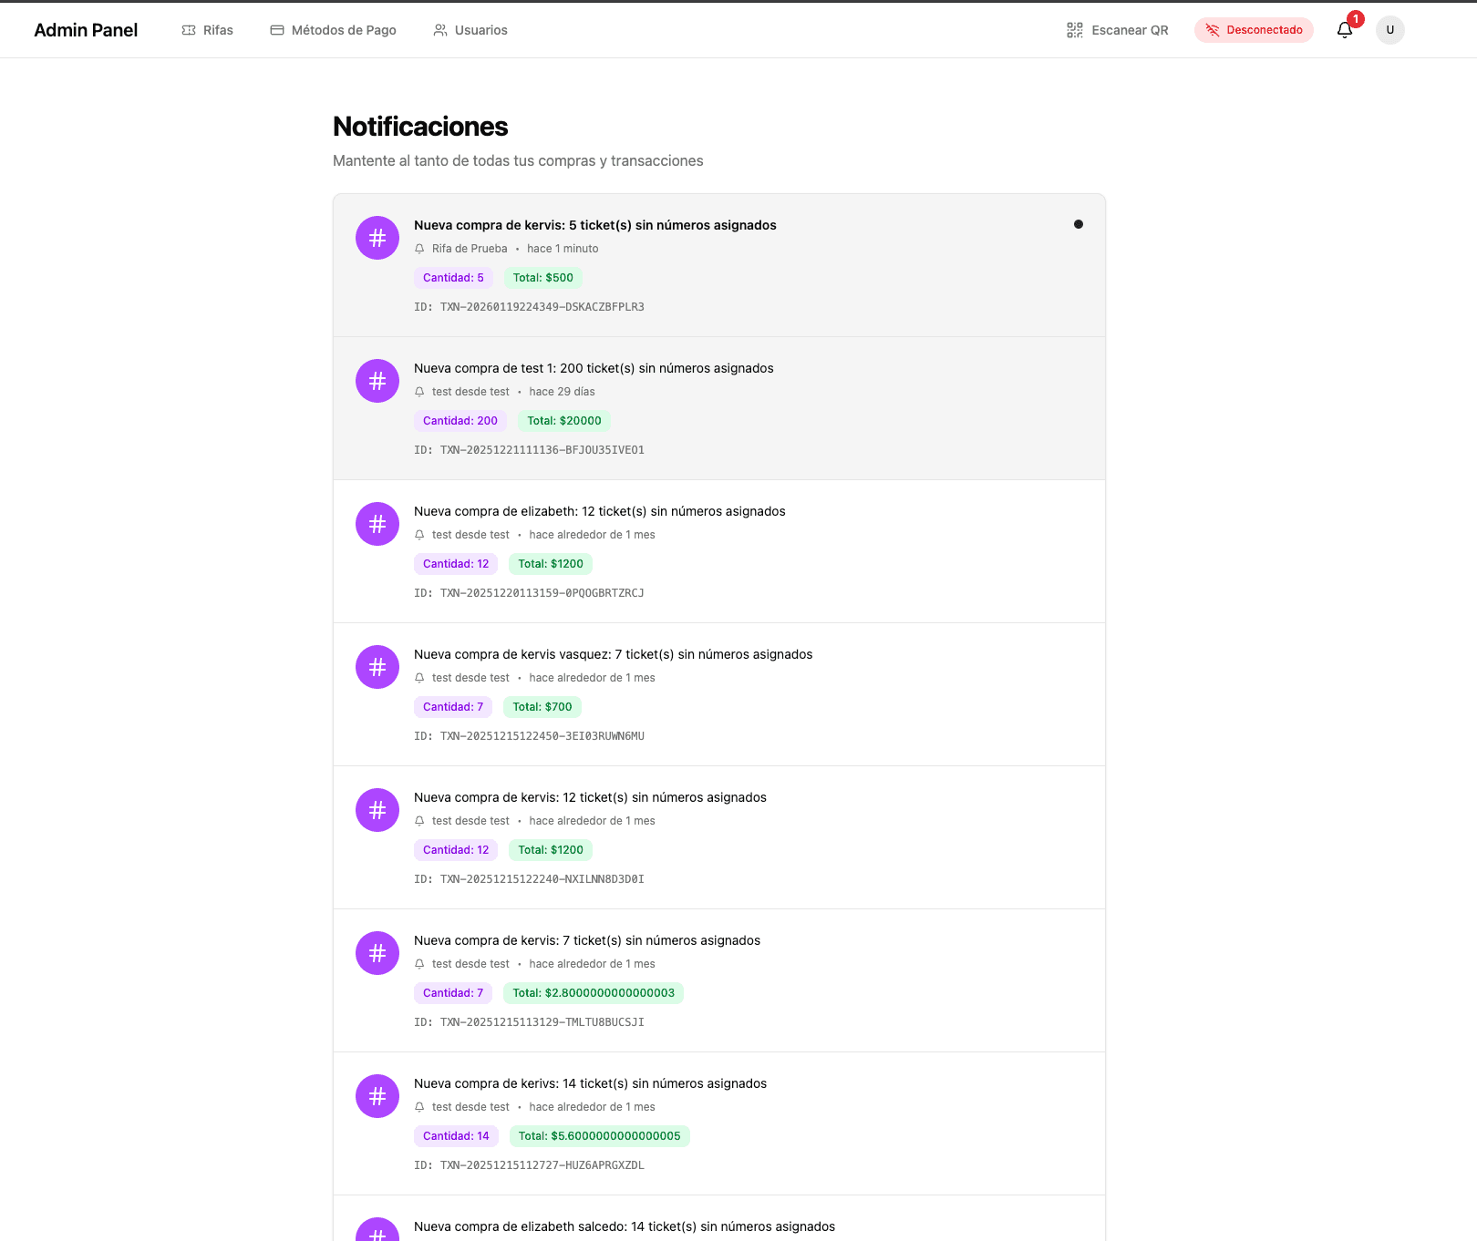Click the hashtag icon on elizabeth's notification
Viewport: 1477px width, 1241px height.
click(x=377, y=524)
